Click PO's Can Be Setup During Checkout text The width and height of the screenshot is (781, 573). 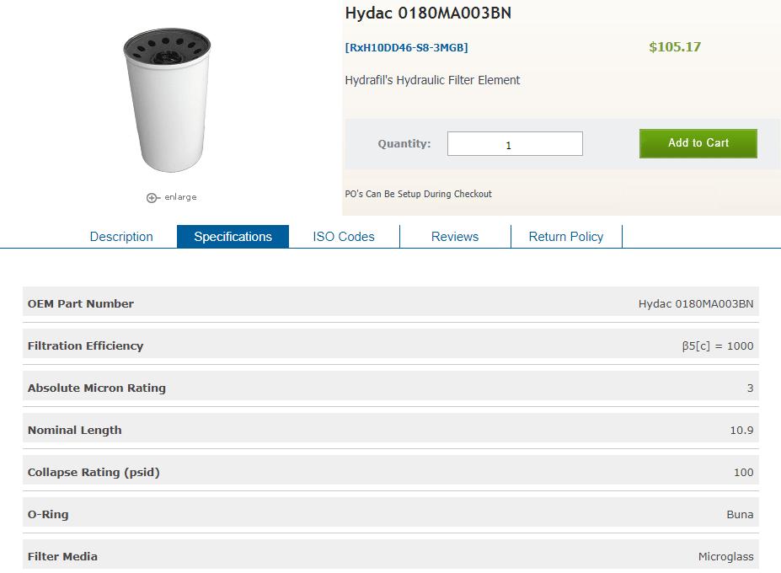click(418, 194)
